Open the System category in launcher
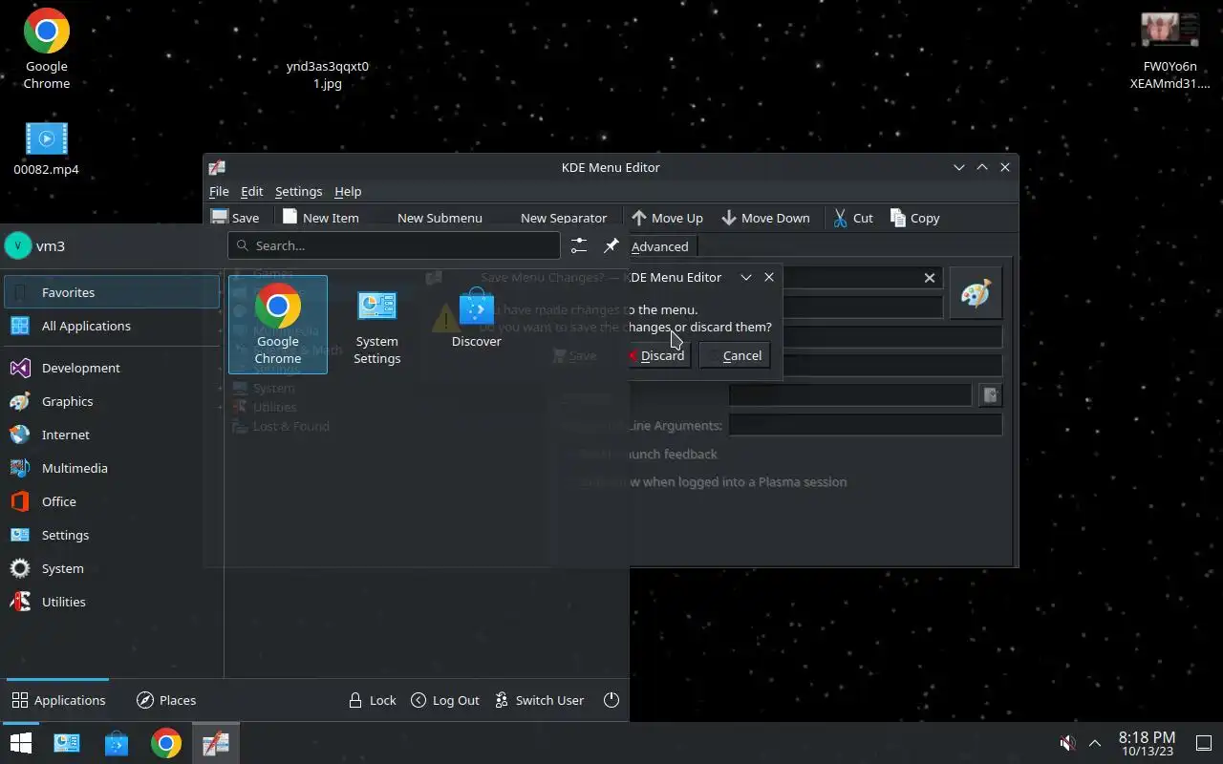This screenshot has height=764, width=1223. 112,568
